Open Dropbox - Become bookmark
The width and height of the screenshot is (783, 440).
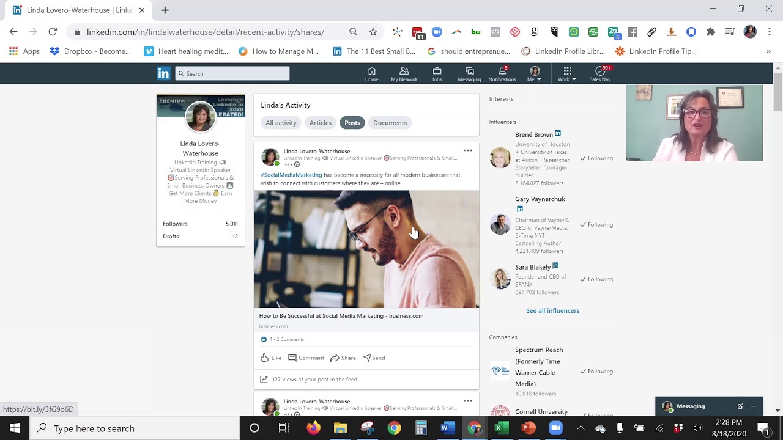coord(91,51)
